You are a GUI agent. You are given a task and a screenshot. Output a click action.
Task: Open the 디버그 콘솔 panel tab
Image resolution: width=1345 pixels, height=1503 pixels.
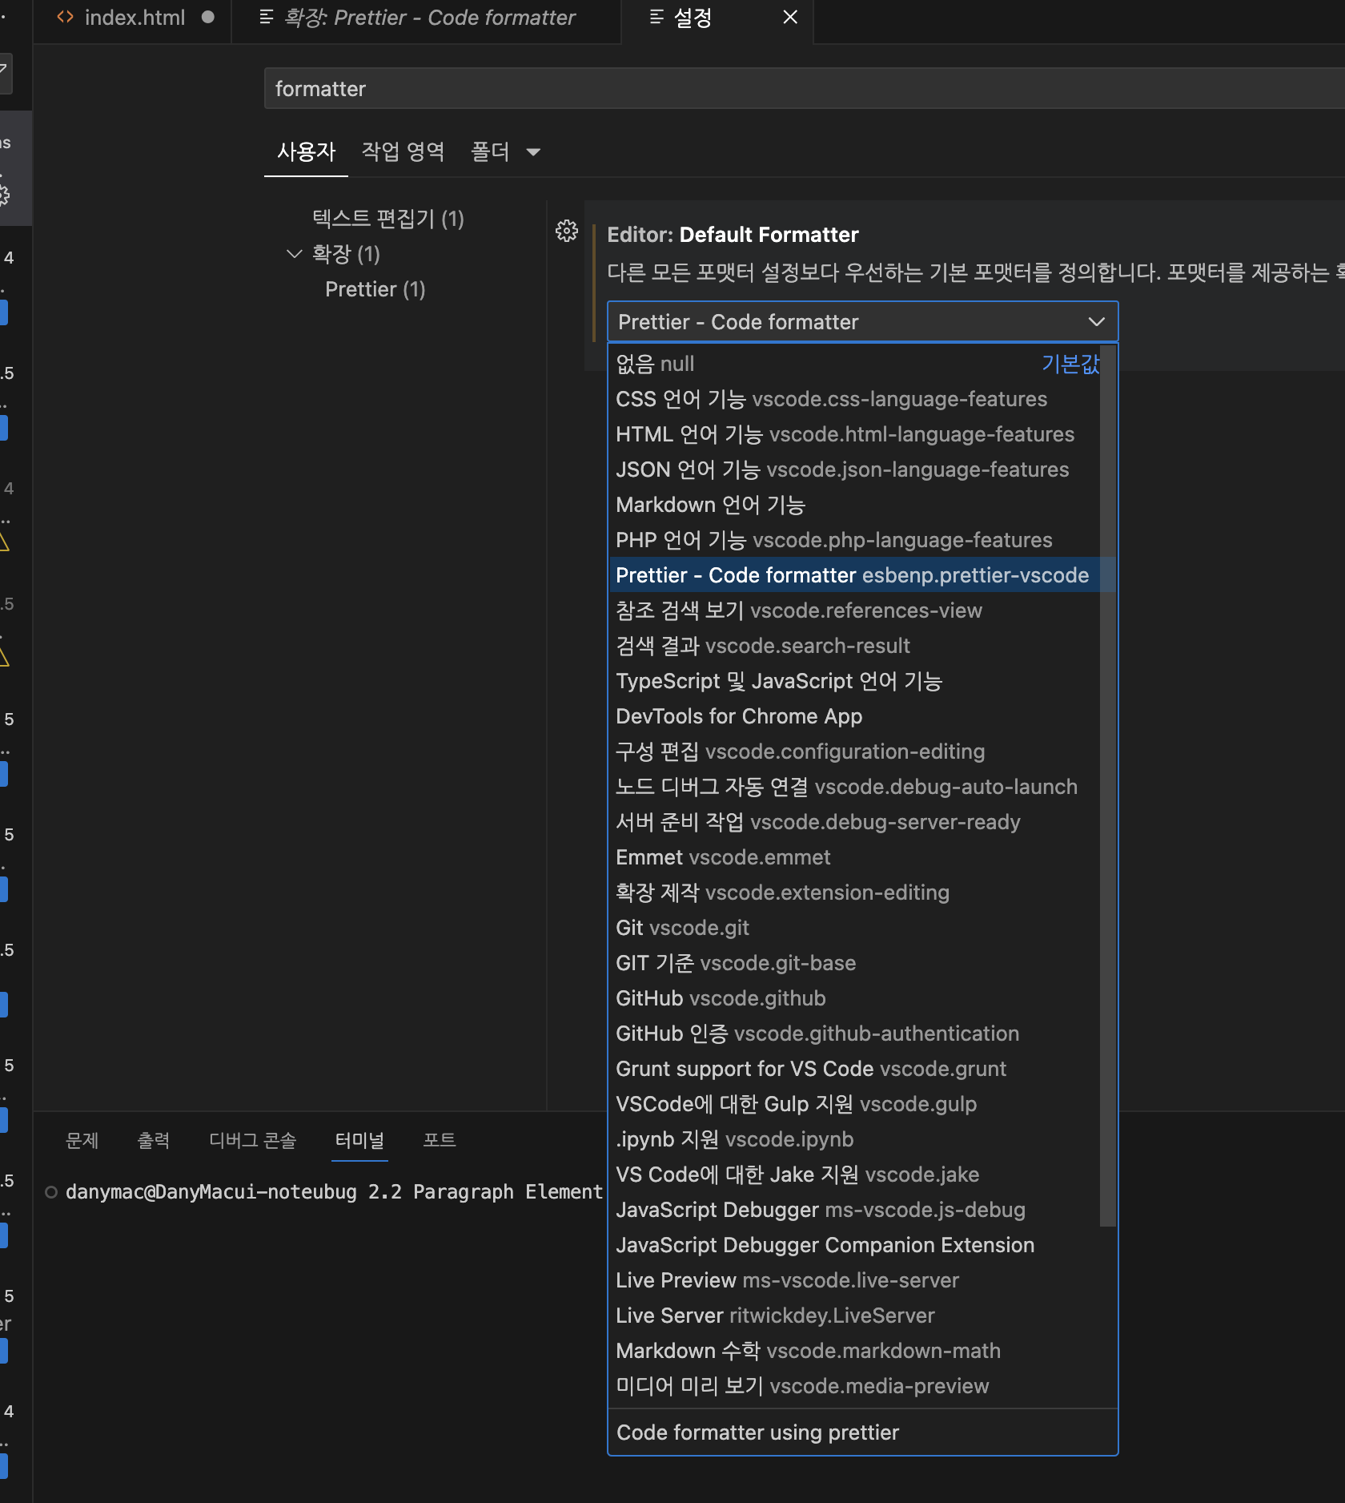[x=252, y=1139]
